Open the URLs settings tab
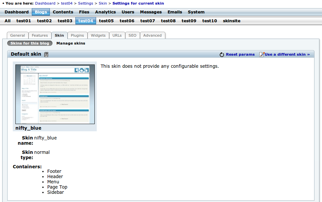The image size is (322, 202). pos(117,35)
